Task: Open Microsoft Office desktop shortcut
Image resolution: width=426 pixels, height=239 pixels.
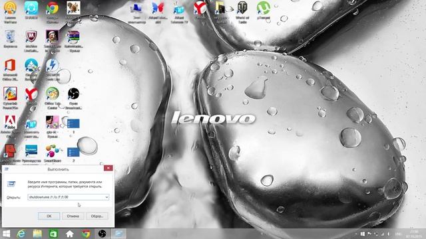Action: [10, 70]
